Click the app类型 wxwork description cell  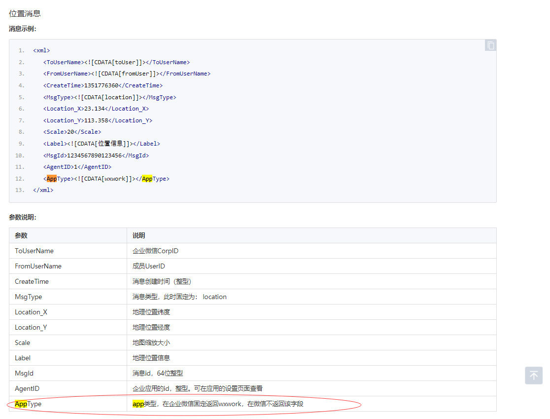coord(311,404)
